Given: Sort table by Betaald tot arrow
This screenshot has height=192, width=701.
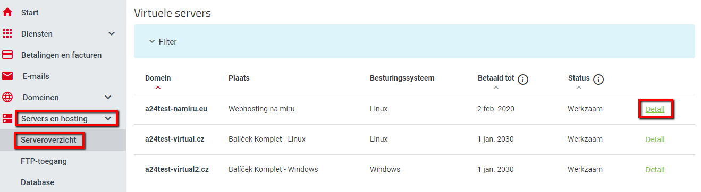Looking at the screenshot, I should pyautogui.click(x=496, y=87).
